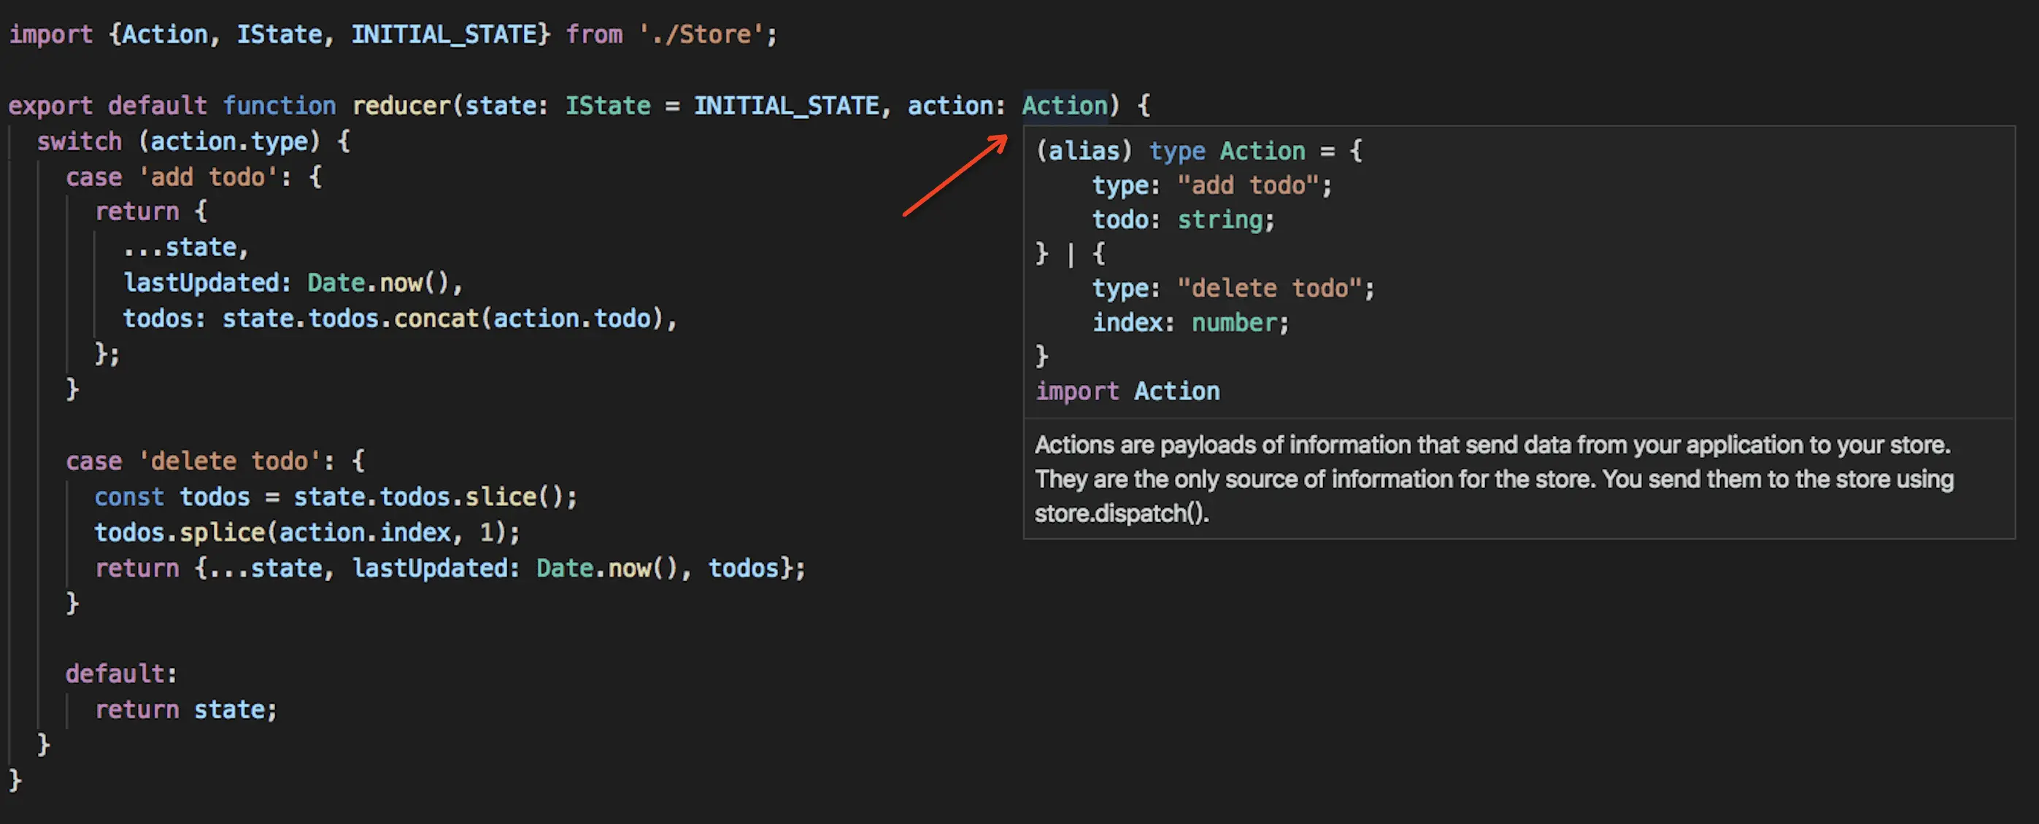Click "todo: string" in the hover popup
The image size is (2039, 824).
click(x=1182, y=219)
